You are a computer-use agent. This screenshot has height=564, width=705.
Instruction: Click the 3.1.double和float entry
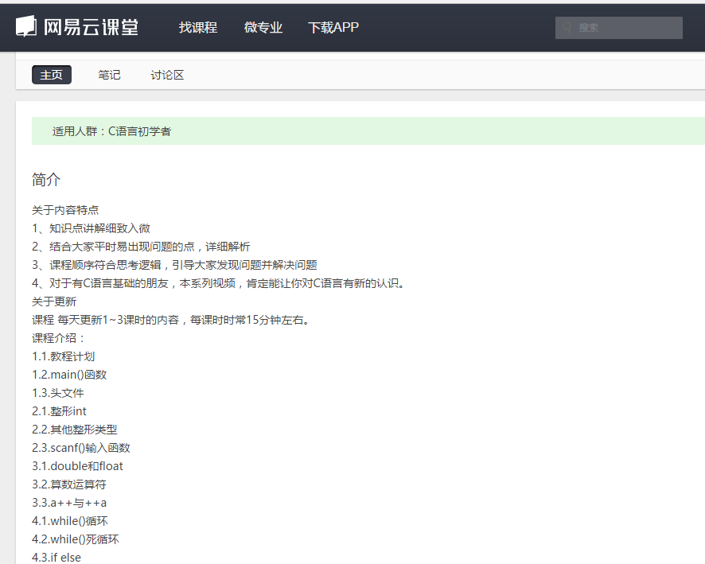tap(77, 466)
